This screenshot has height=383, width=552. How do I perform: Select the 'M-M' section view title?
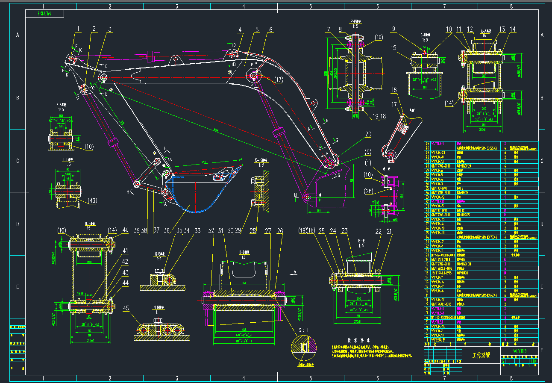(x=387, y=168)
